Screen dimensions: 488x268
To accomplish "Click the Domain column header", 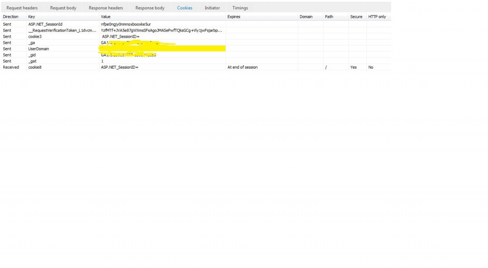I will point(306,17).
